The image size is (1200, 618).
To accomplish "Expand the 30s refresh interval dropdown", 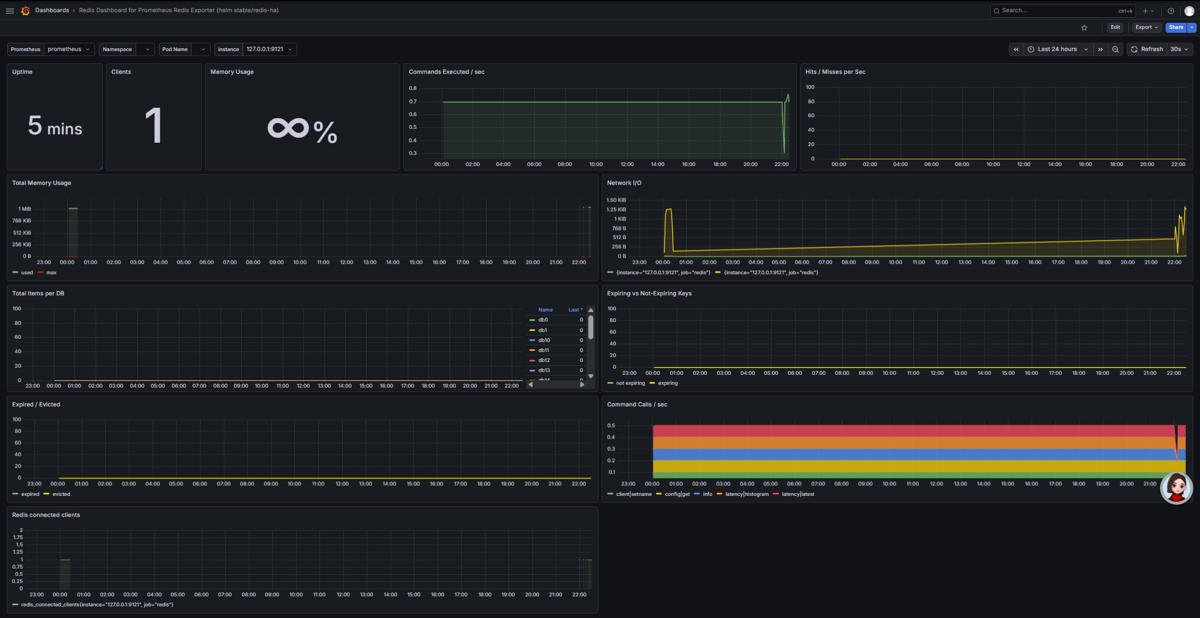I will pyautogui.click(x=1179, y=49).
